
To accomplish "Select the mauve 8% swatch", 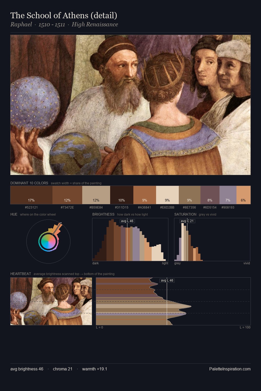I will click(x=210, y=195).
